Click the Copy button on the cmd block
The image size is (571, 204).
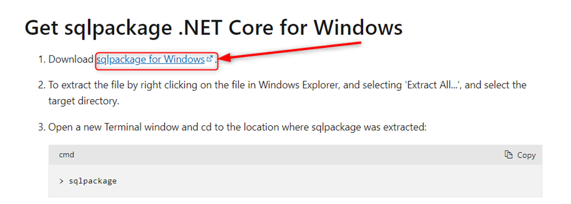point(520,155)
